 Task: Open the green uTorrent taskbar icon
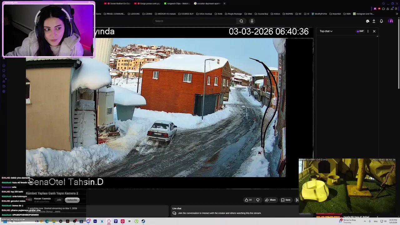[x=136, y=221]
